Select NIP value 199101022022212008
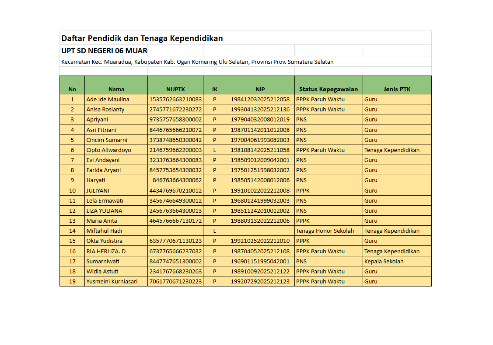This screenshot has height=345, width=493. pyautogui.click(x=260, y=190)
